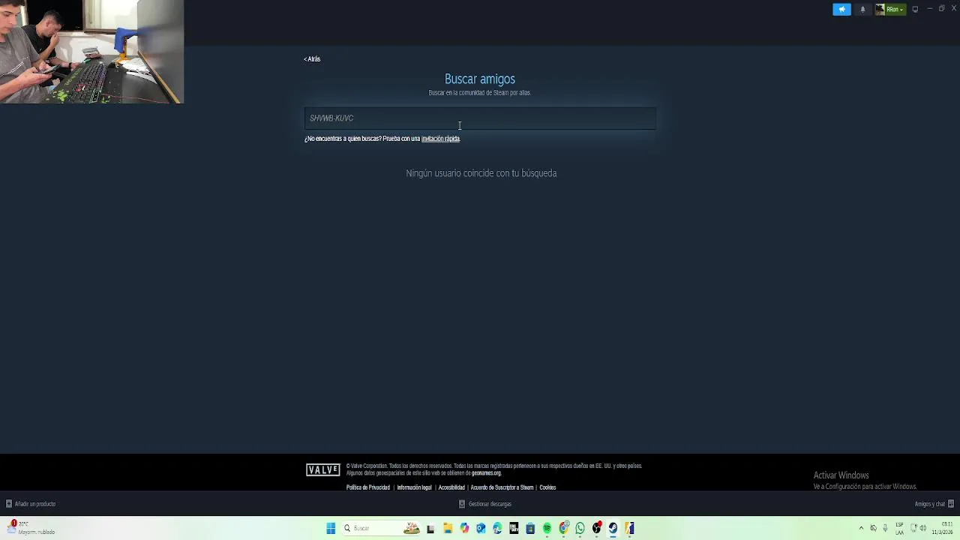Open Amigos y chat panel
The image size is (960, 540).
(x=934, y=504)
